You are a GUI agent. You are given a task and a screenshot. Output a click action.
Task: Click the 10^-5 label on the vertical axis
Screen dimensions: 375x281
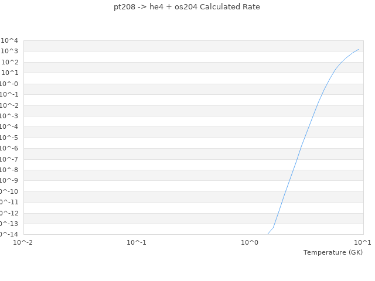(9, 138)
